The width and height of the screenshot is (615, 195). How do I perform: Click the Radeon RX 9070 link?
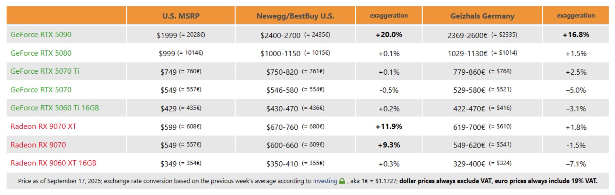[38, 145]
